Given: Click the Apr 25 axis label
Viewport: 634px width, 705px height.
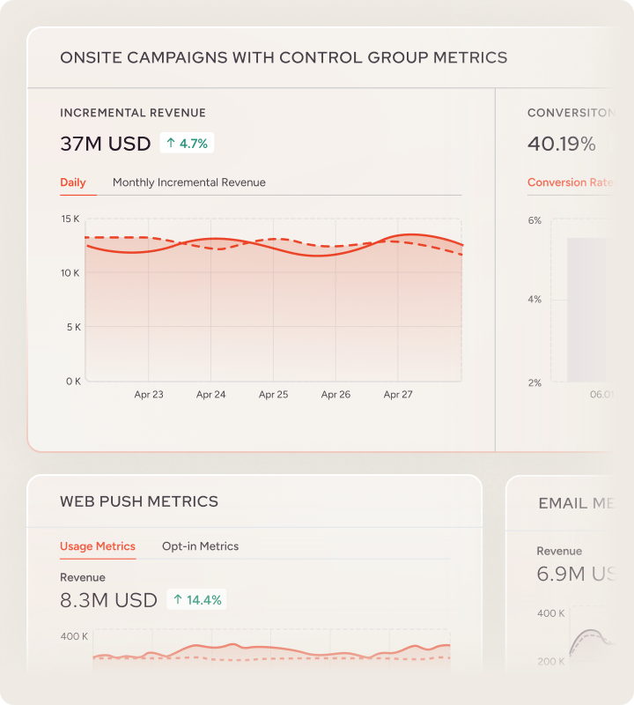Looking at the screenshot, I should 273,395.
